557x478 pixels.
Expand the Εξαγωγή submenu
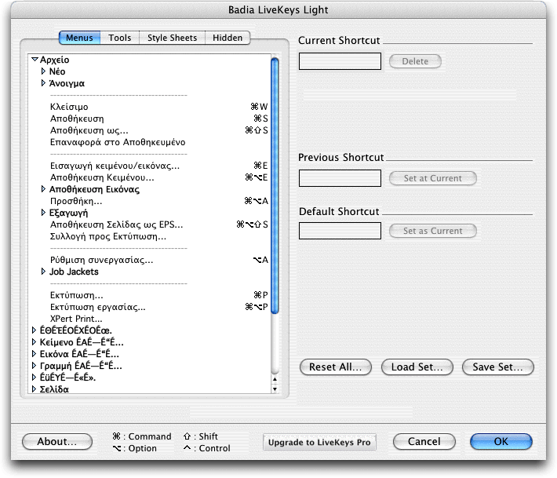[x=43, y=213]
